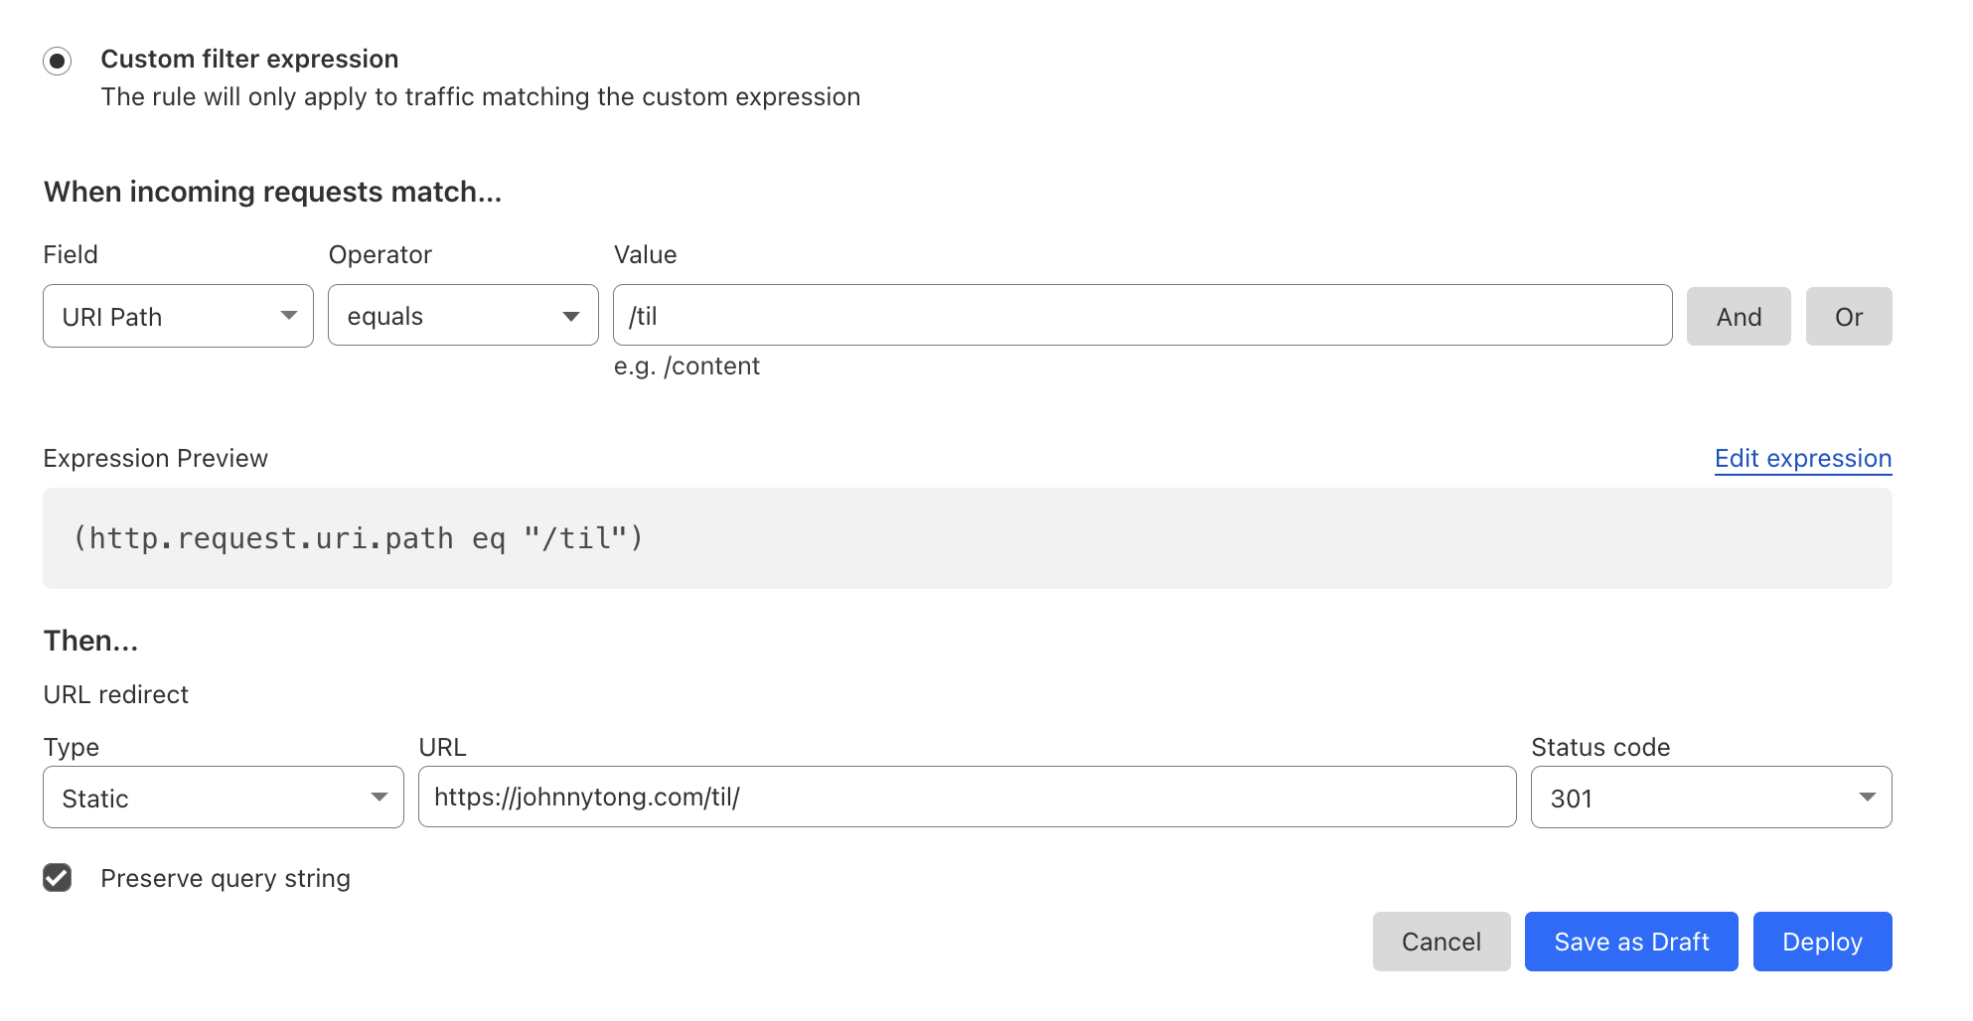This screenshot has width=1973, height=1021.
Task: Click the Edit expression link
Action: pyautogui.click(x=1802, y=458)
